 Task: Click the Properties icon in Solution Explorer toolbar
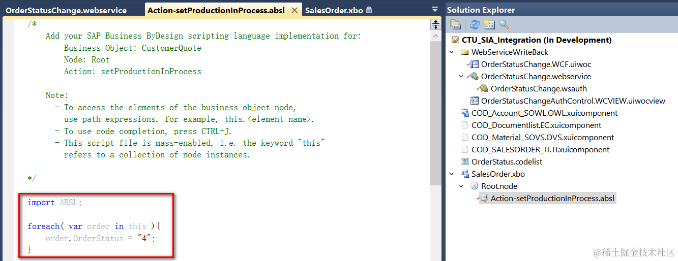click(455, 24)
